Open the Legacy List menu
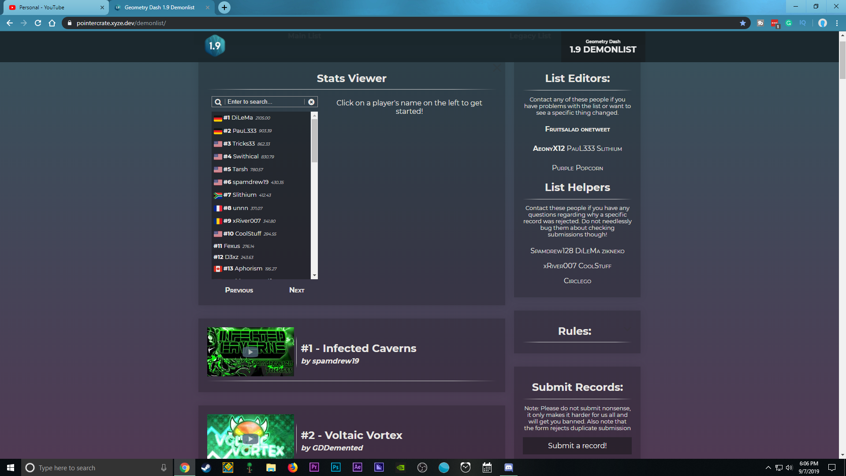Image resolution: width=846 pixels, height=476 pixels. [x=530, y=36]
